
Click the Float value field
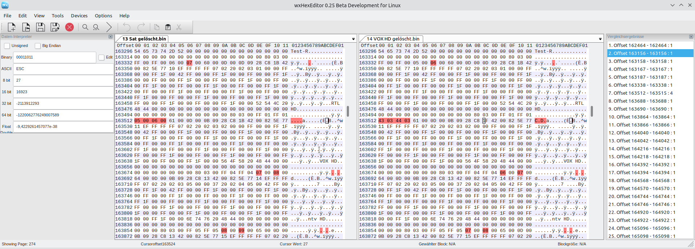coord(63,126)
